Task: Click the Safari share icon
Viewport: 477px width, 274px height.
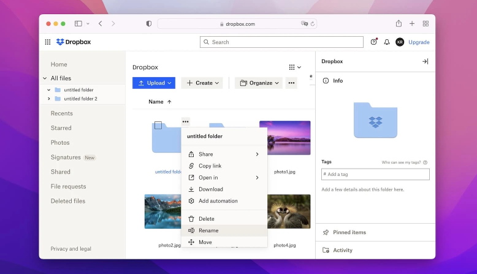Action: point(399,23)
